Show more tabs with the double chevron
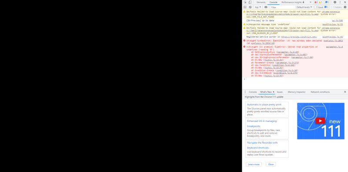The height and width of the screenshot is (172, 348). [310, 2]
